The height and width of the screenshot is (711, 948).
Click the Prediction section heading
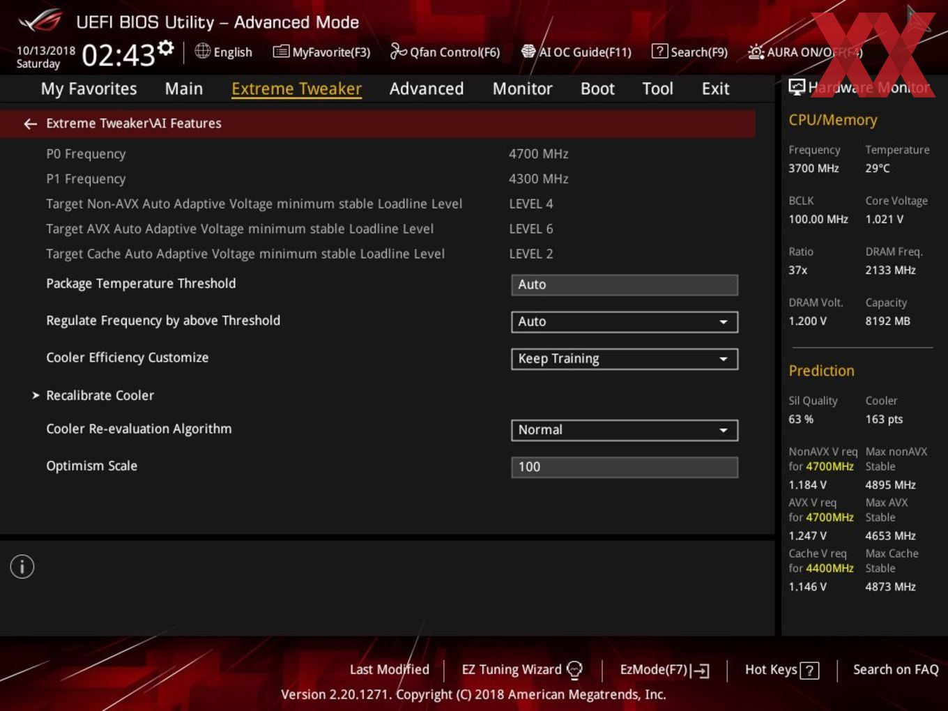point(821,371)
